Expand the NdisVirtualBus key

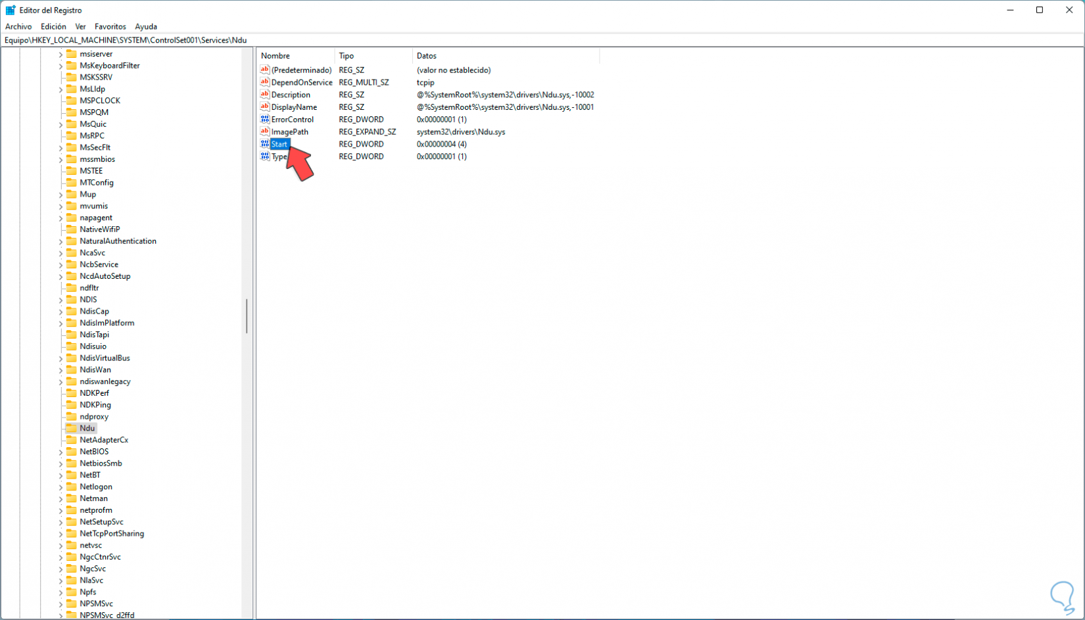point(60,358)
